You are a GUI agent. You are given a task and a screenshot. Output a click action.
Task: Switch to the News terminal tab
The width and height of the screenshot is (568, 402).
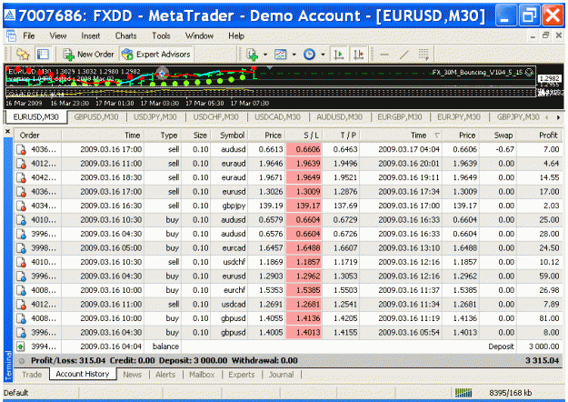tap(132, 375)
